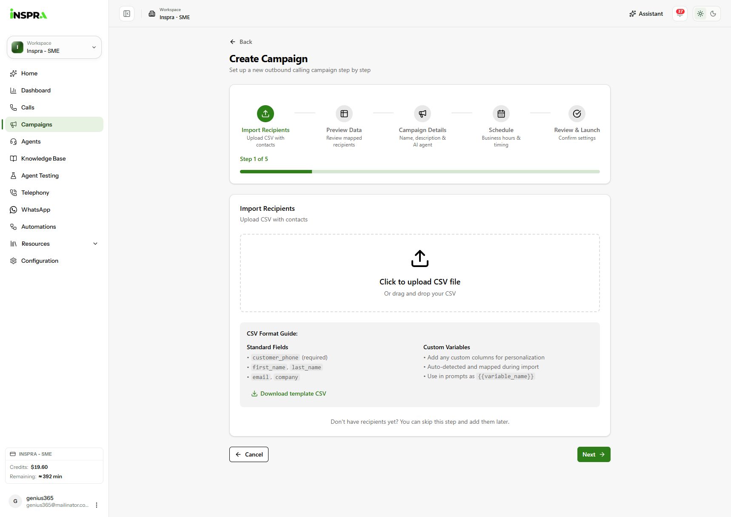Click the Back arrow link

[x=241, y=42]
